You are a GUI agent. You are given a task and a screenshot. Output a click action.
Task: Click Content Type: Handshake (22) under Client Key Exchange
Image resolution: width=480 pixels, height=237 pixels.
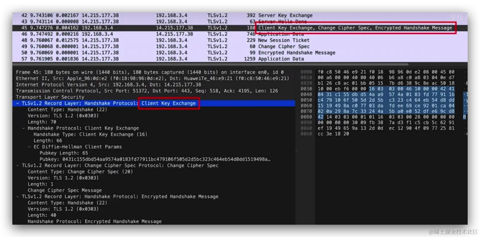67,110
